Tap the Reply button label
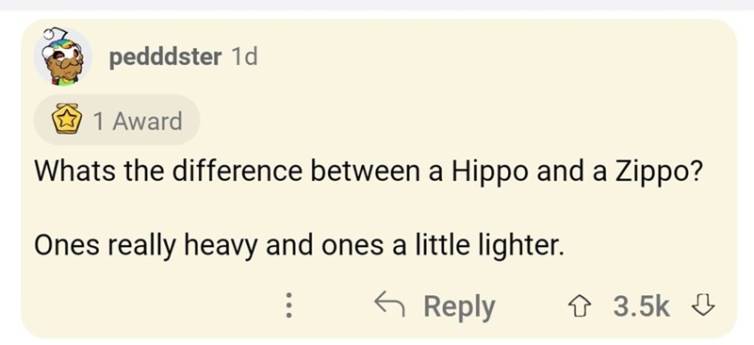 (x=459, y=307)
